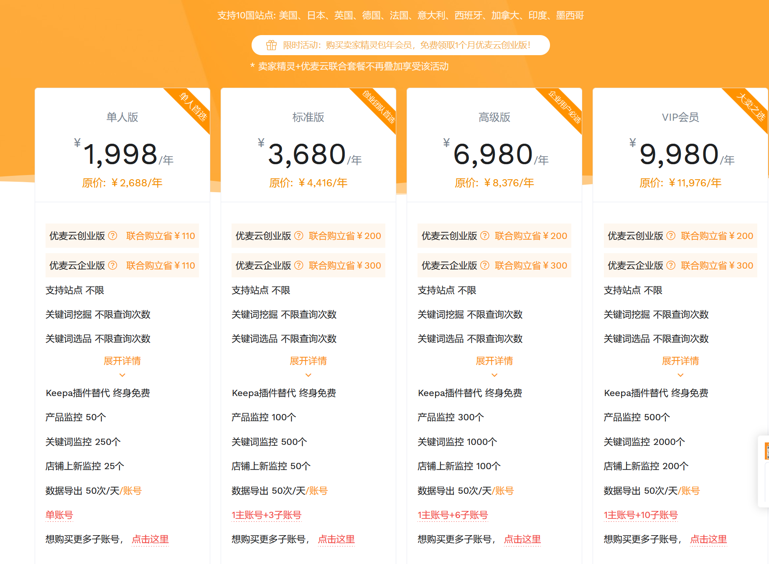Click chevron arrow under 展开详情 in VIP会员
Viewport: 769px width, 564px height.
680,375
